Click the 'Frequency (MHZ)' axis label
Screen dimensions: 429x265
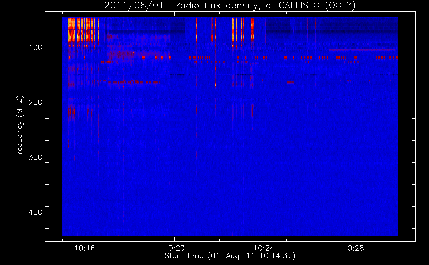tap(20, 127)
